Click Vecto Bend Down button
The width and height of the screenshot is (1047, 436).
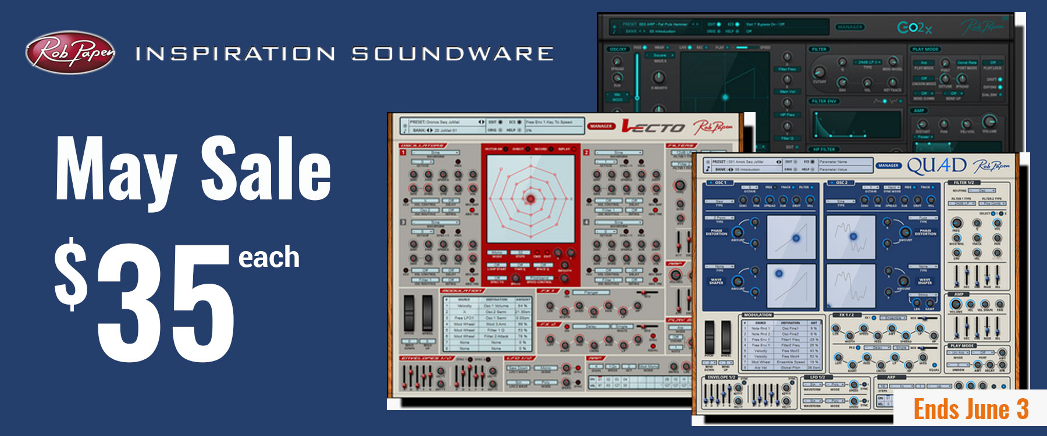coord(409,341)
